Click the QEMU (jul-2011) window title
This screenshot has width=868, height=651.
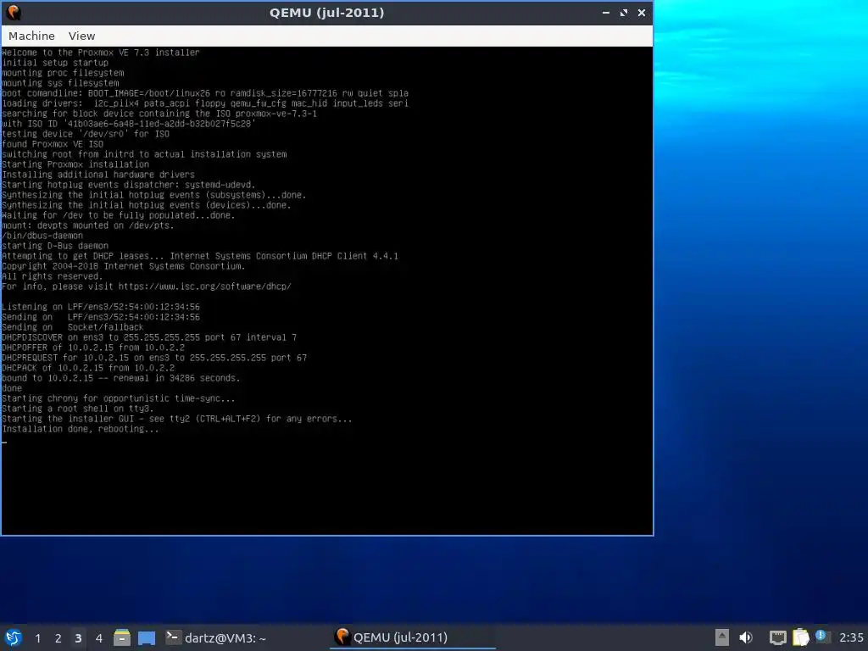[x=326, y=12]
